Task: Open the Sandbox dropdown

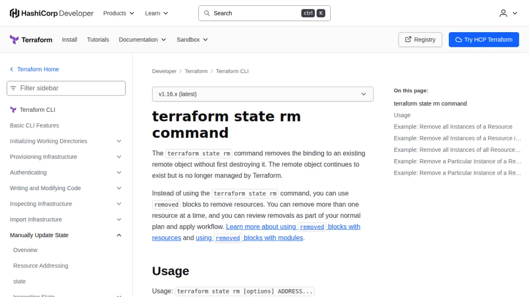Action: click(x=192, y=40)
